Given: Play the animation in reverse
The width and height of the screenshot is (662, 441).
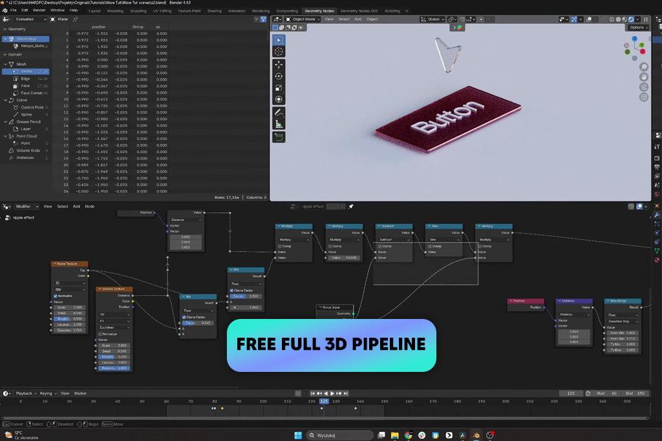Looking at the screenshot, I should (326, 393).
